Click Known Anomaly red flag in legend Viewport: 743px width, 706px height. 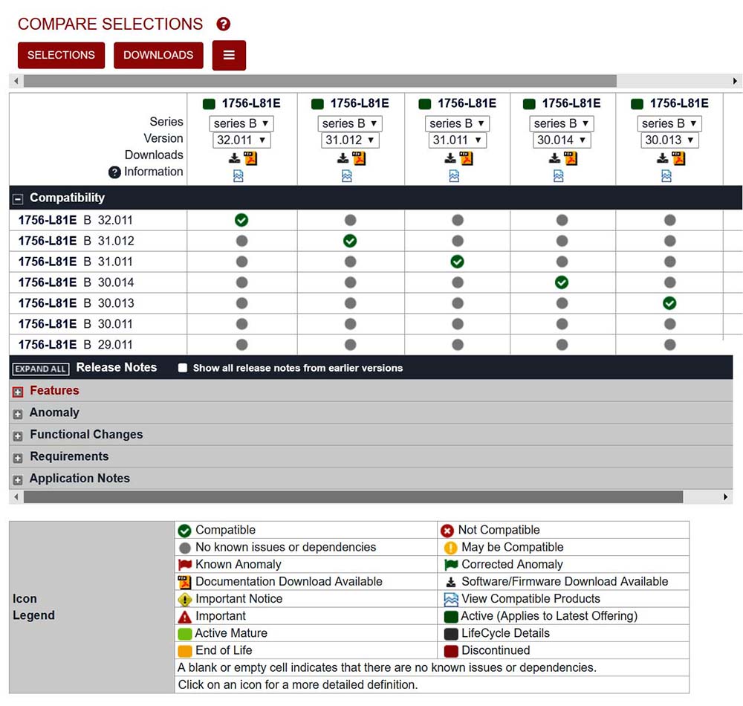(185, 565)
